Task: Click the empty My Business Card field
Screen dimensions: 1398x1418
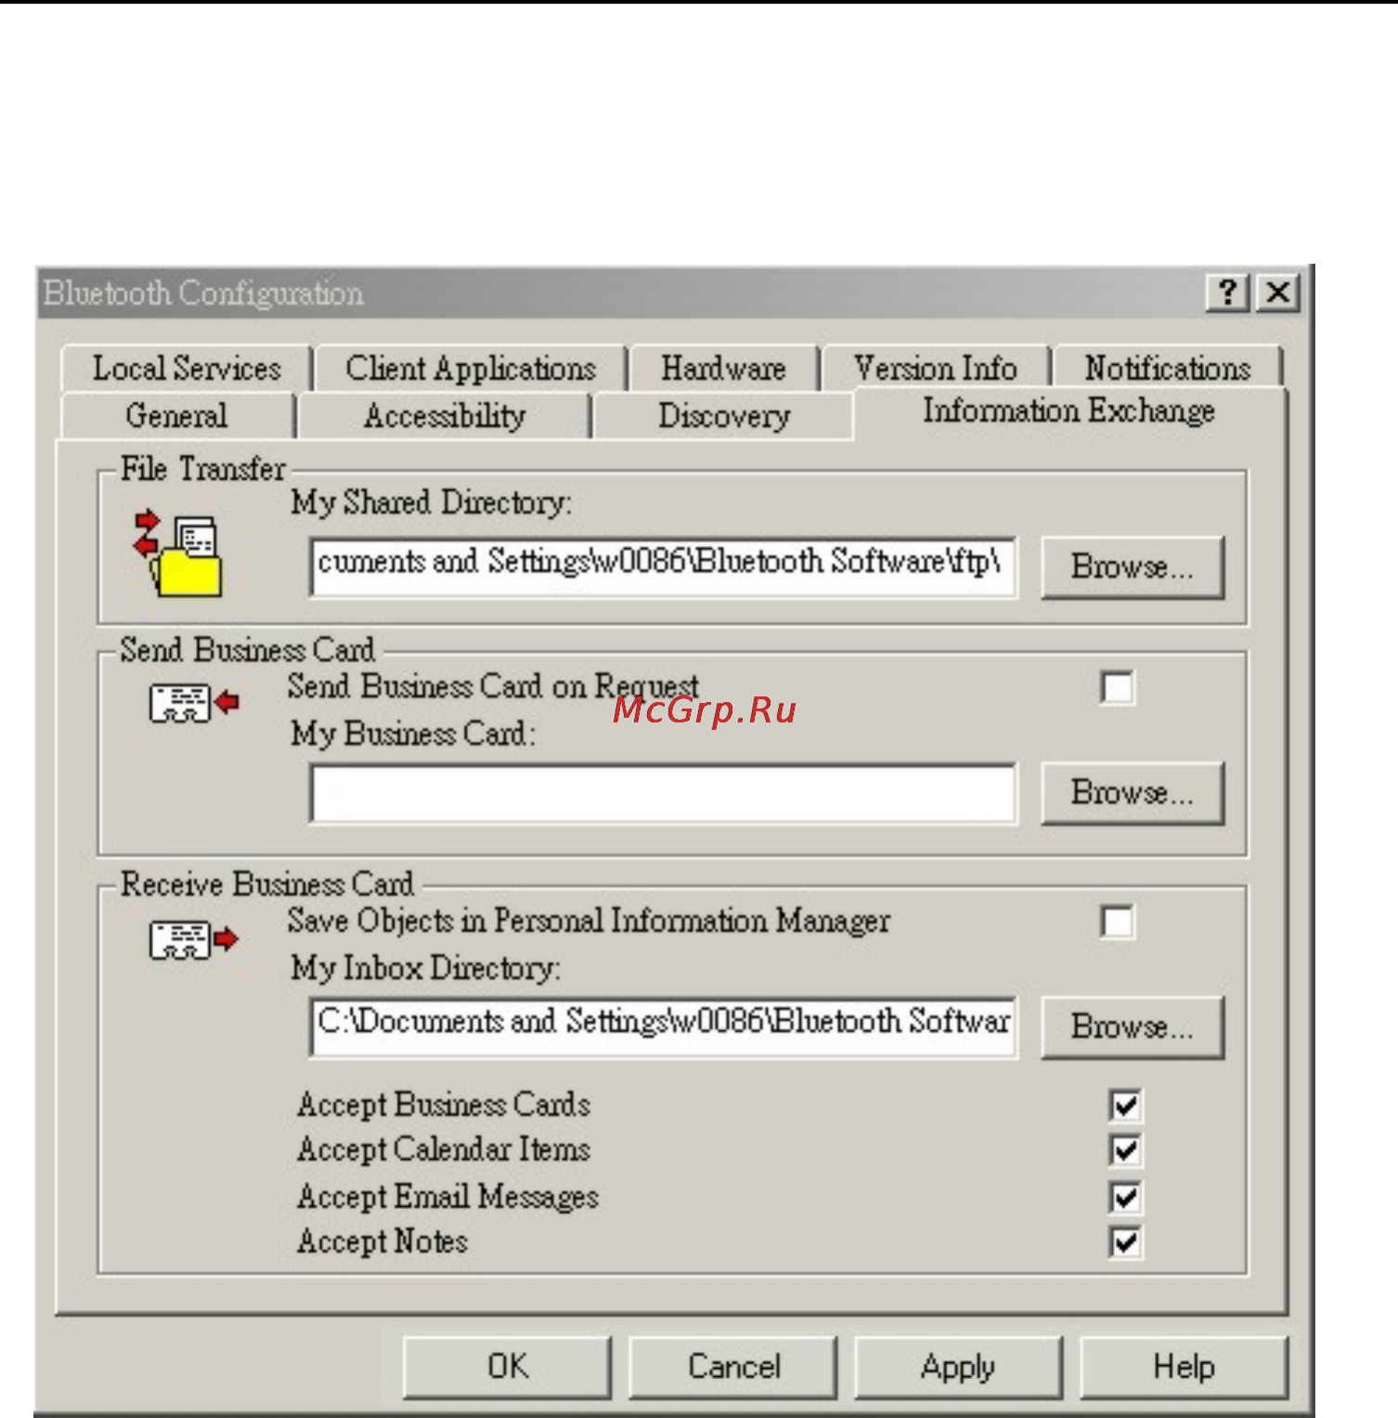Action: point(663,793)
